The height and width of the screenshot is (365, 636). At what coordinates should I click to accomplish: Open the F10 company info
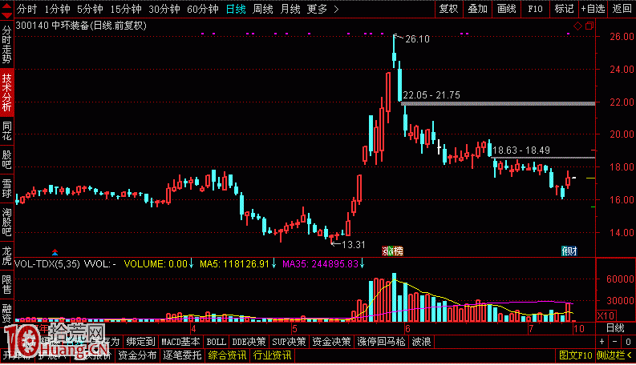point(535,9)
